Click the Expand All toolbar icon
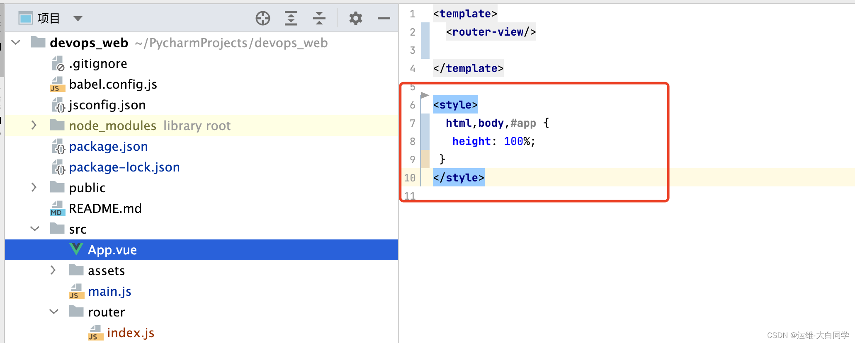The height and width of the screenshot is (343, 855). coord(291,18)
